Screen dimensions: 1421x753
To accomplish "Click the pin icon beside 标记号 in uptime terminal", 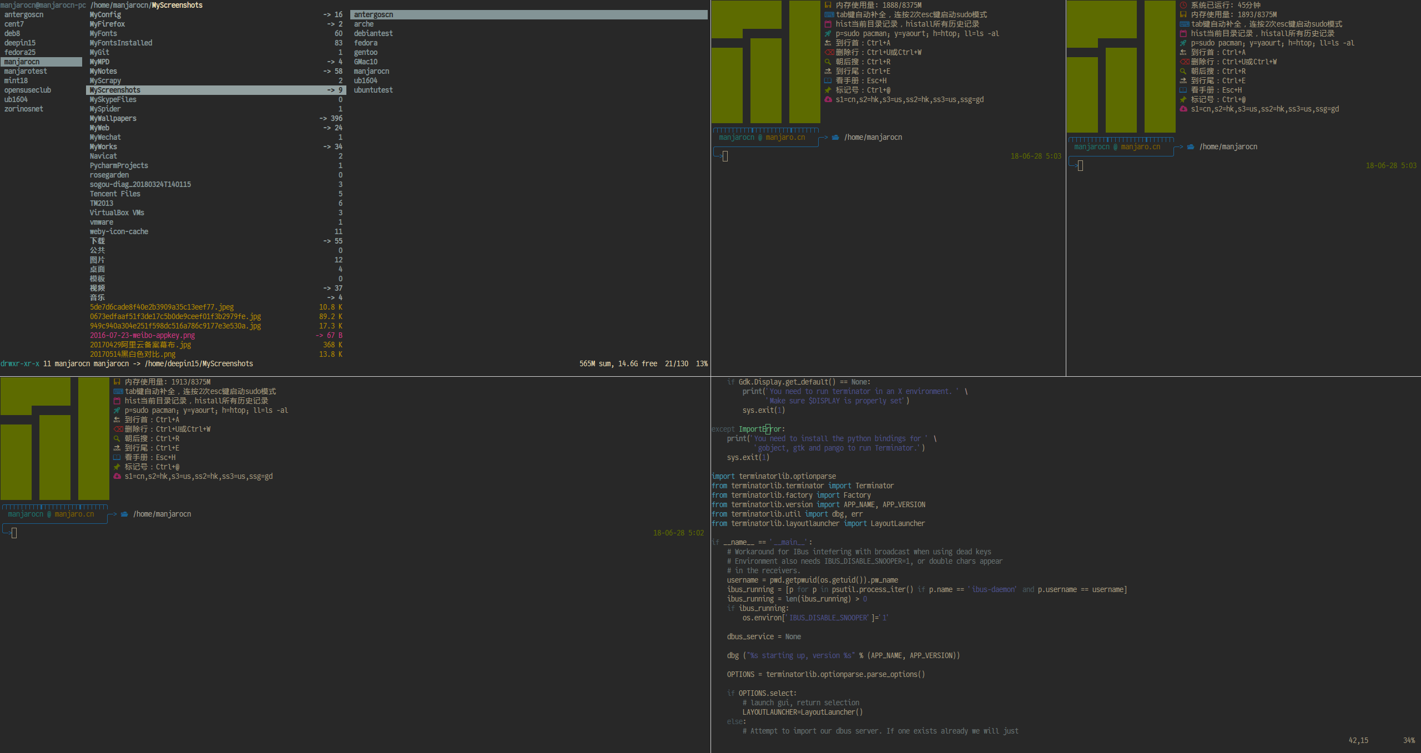I will click(1183, 99).
